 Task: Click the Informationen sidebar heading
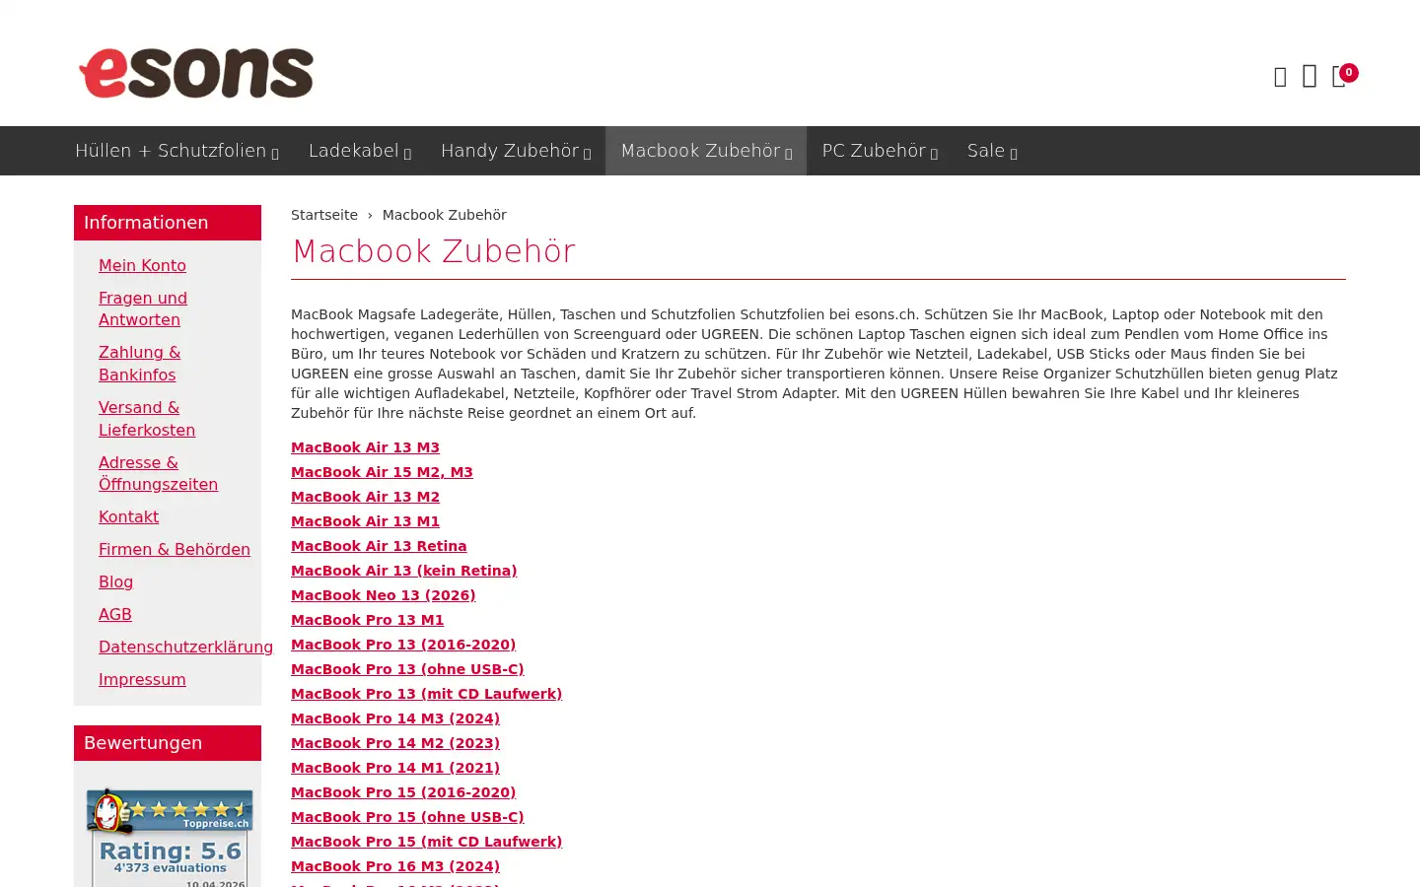click(168, 223)
